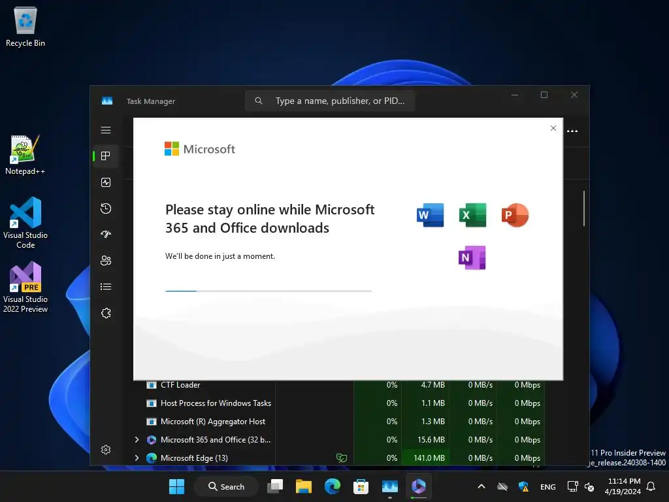Open the Windows Start menu

176,486
